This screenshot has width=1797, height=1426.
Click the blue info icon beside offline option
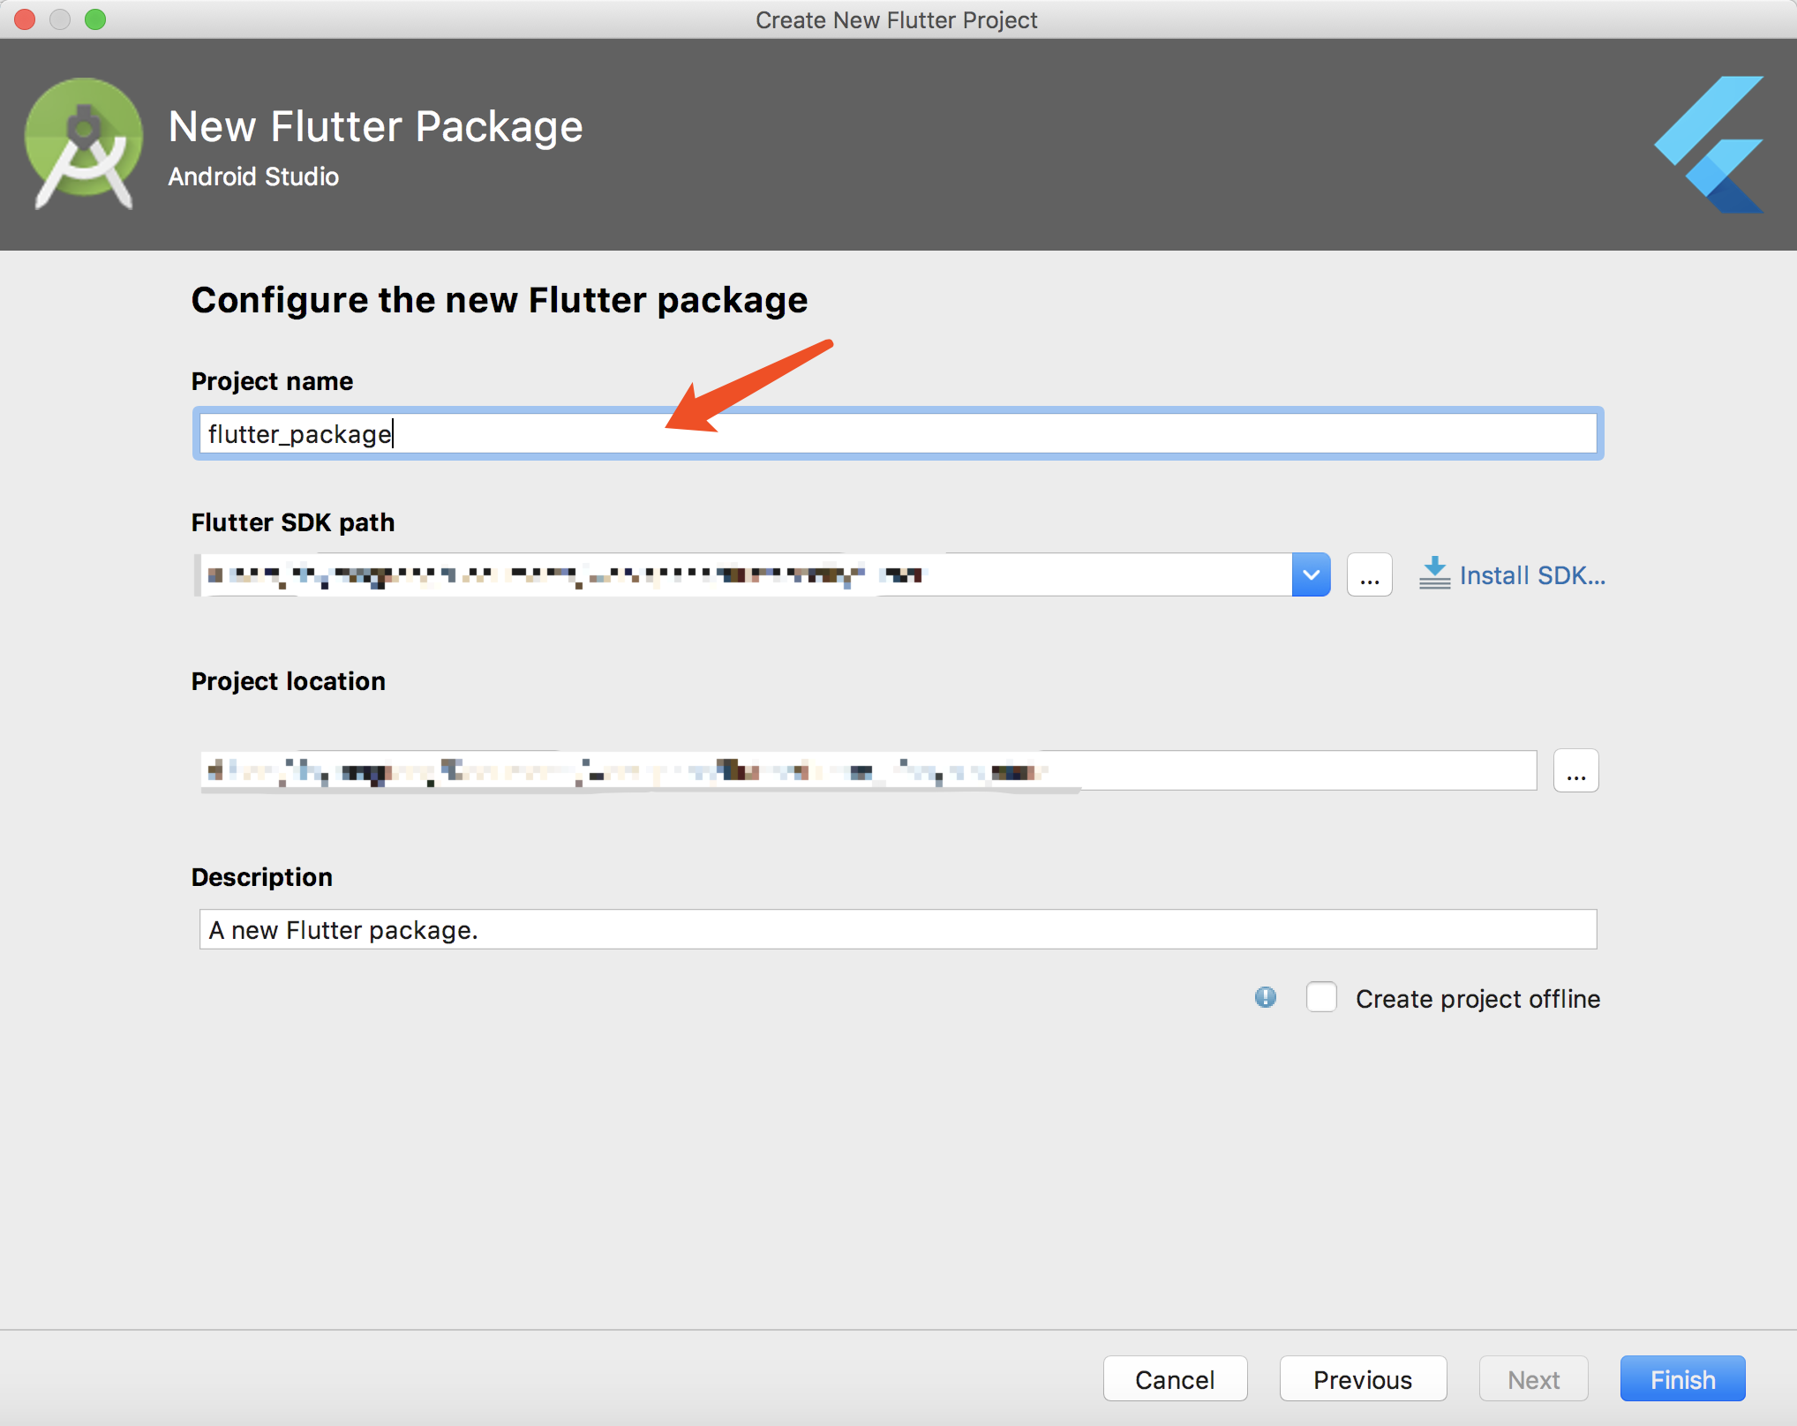1265,998
